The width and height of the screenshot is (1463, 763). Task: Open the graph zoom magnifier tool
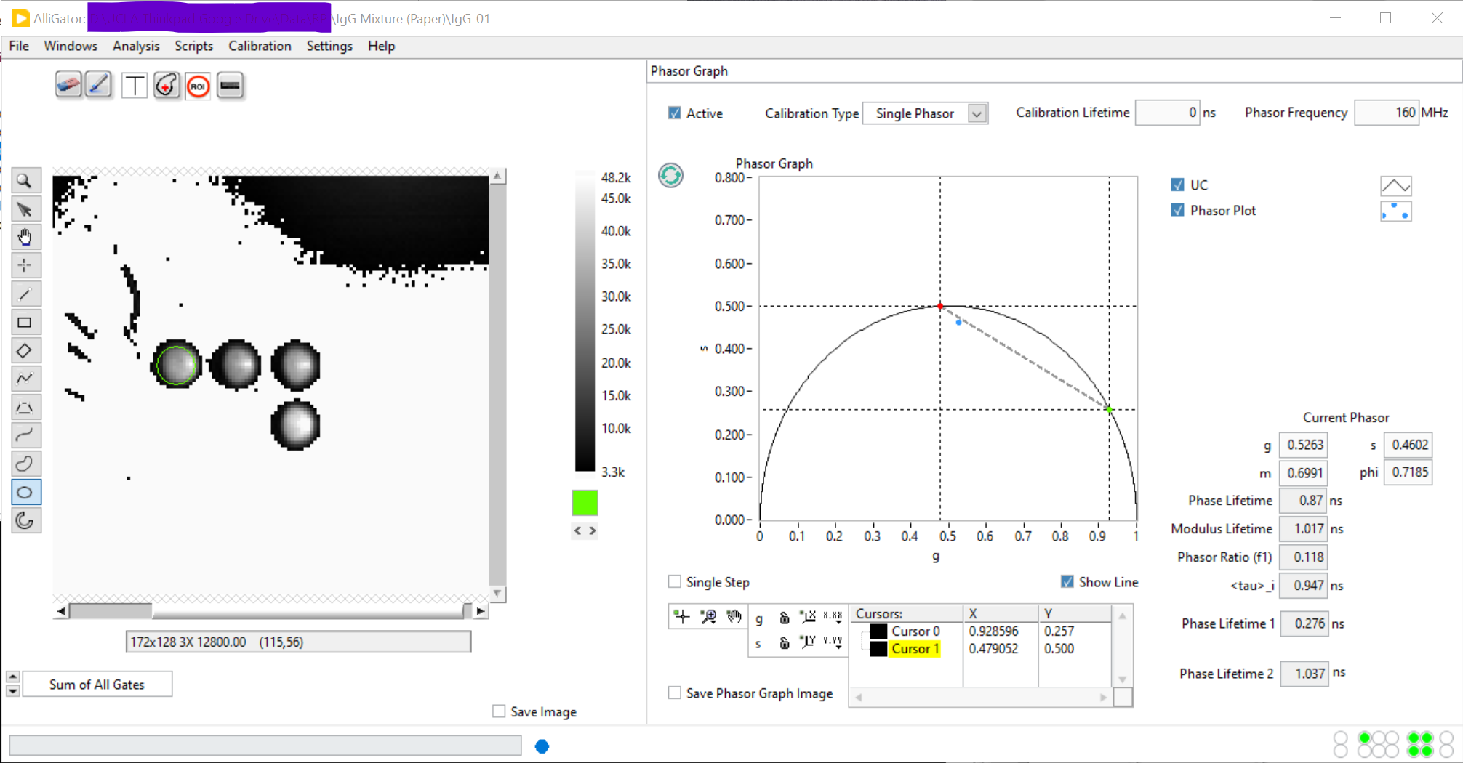708,617
